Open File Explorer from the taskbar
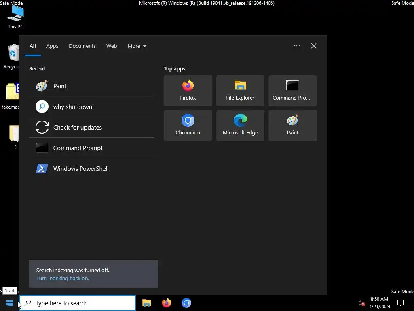 146,303
